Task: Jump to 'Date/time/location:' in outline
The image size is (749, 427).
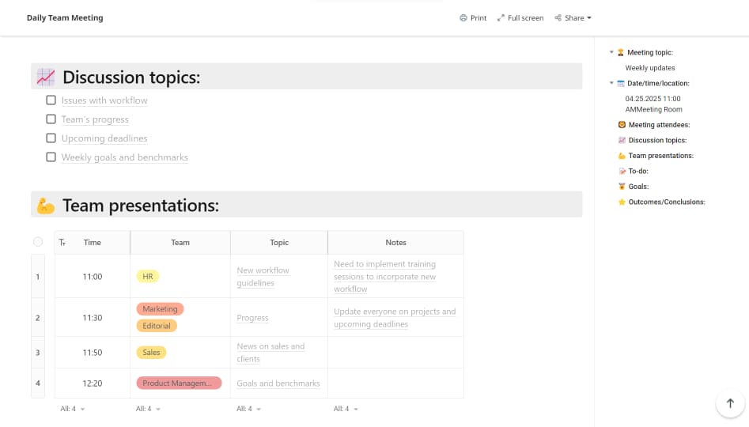Action: [x=658, y=83]
